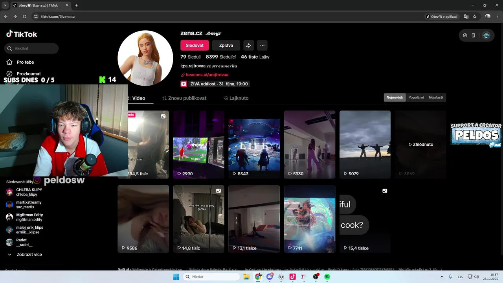Viewport: 503px width, 283px height.
Task: Reload the page with the refresh icon
Action: (x=25, y=17)
